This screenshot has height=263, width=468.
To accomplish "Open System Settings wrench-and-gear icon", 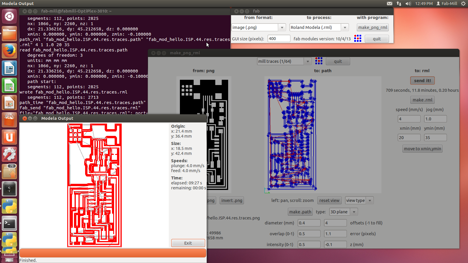I will pos(9,155).
